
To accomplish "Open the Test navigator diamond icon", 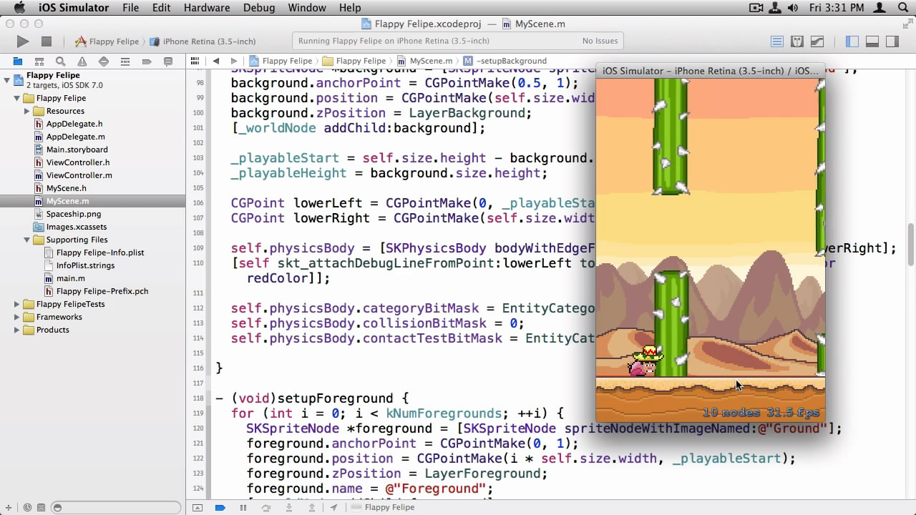I will click(104, 62).
